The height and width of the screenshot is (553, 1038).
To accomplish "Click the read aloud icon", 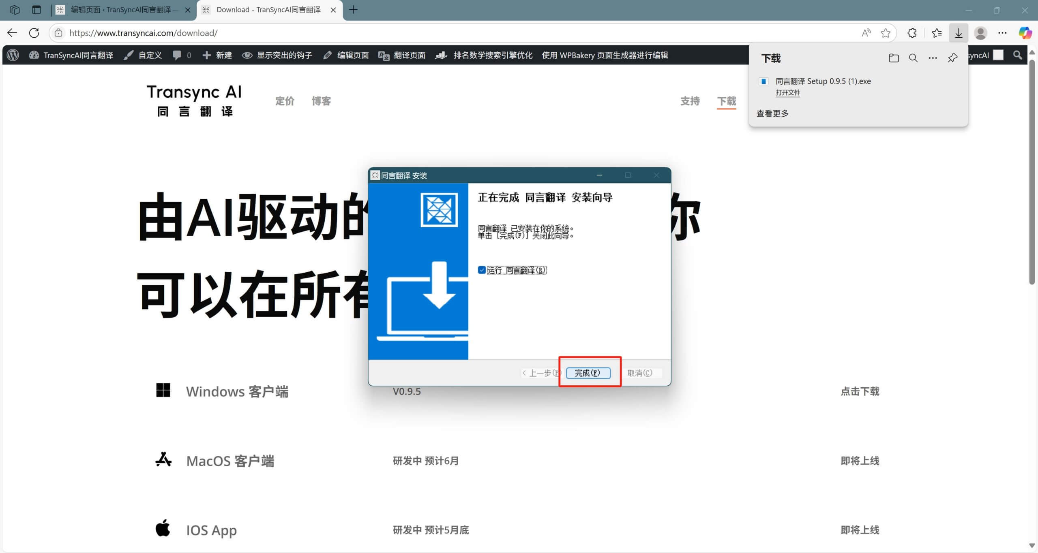I will point(866,33).
